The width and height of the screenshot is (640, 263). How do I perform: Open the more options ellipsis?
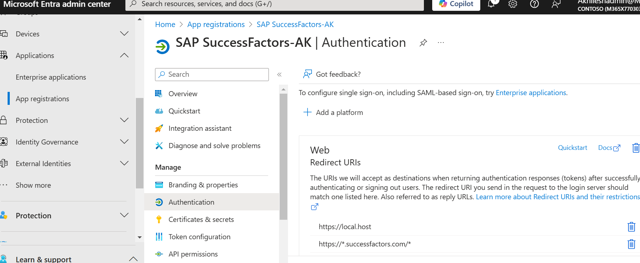[441, 43]
